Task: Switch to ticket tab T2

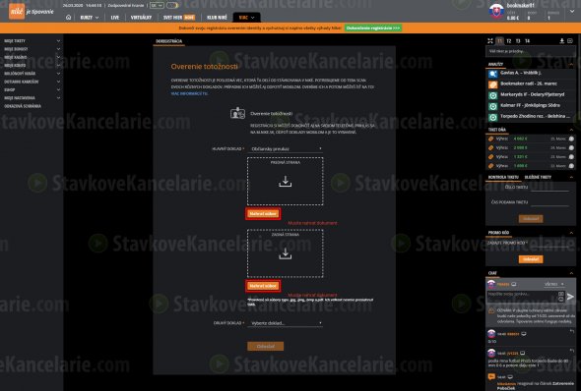Action: 509,40
